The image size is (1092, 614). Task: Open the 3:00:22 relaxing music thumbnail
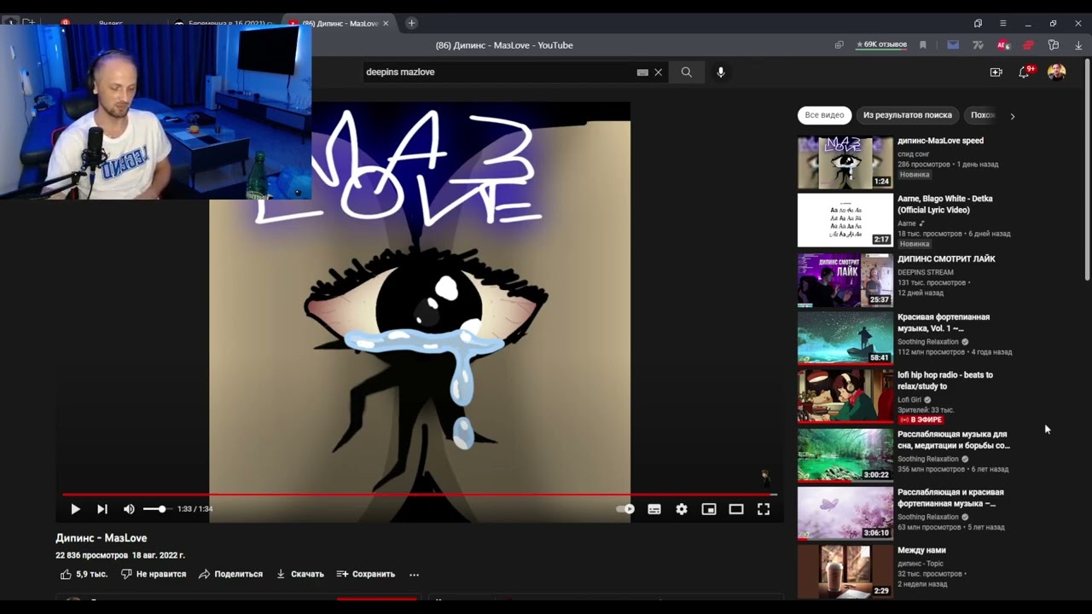pyautogui.click(x=845, y=455)
